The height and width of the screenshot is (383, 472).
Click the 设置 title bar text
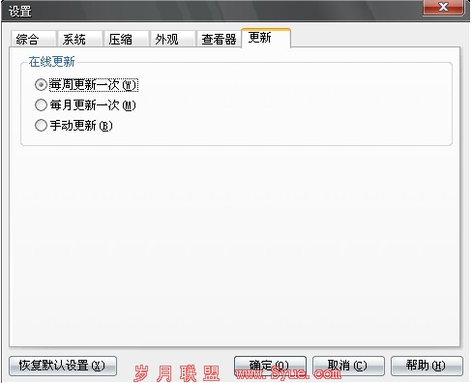[20, 12]
